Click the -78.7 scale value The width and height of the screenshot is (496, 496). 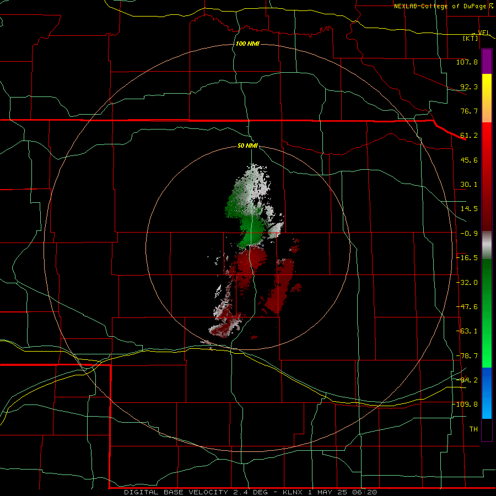pos(467,356)
